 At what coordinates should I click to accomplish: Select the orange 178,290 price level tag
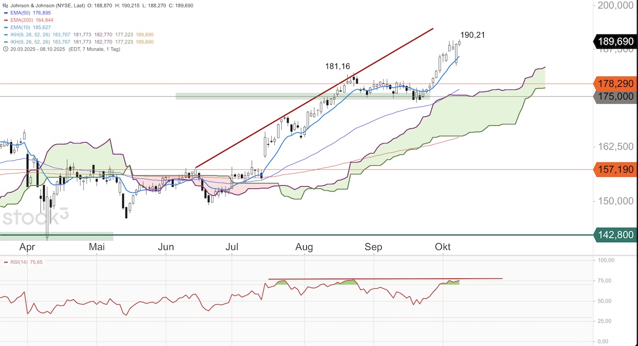(614, 84)
